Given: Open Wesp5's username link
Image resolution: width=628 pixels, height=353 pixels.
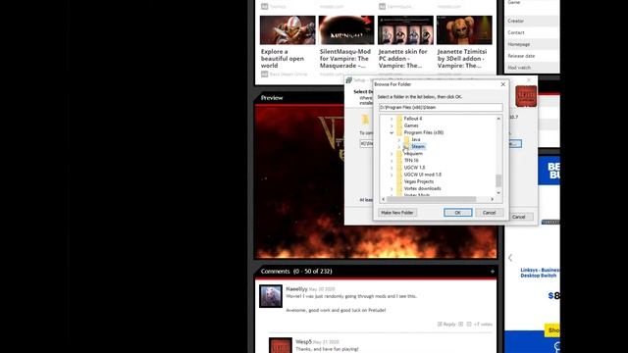Looking at the screenshot, I should point(303,342).
